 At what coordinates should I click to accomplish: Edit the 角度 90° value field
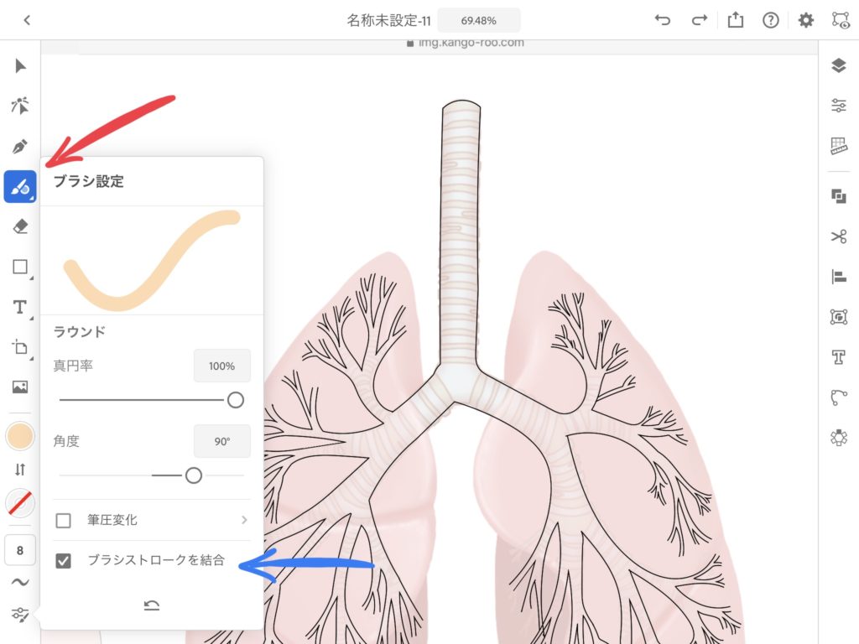click(x=221, y=441)
